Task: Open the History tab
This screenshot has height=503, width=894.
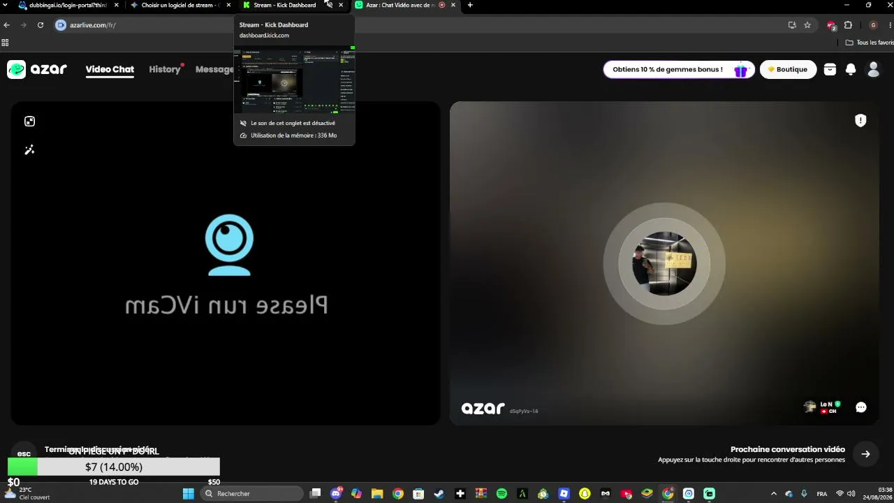Action: [165, 69]
